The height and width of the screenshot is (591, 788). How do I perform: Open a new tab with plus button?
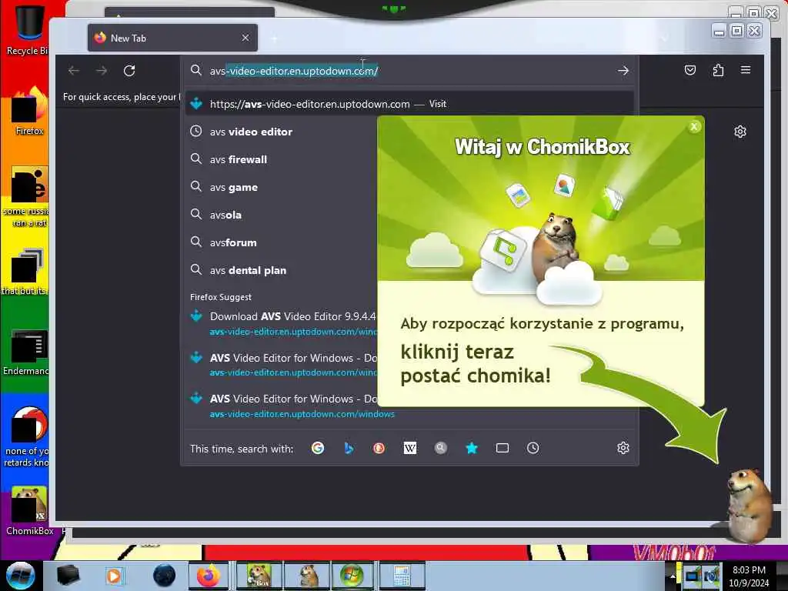pyautogui.click(x=275, y=38)
